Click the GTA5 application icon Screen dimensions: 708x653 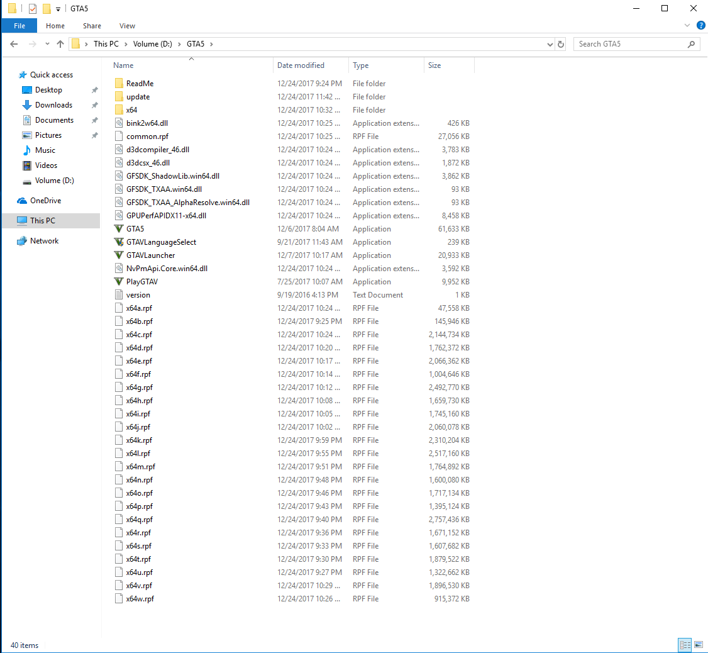click(x=119, y=229)
